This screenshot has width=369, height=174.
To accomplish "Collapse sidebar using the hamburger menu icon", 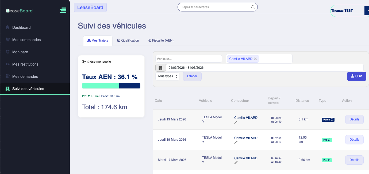I will point(63,10).
